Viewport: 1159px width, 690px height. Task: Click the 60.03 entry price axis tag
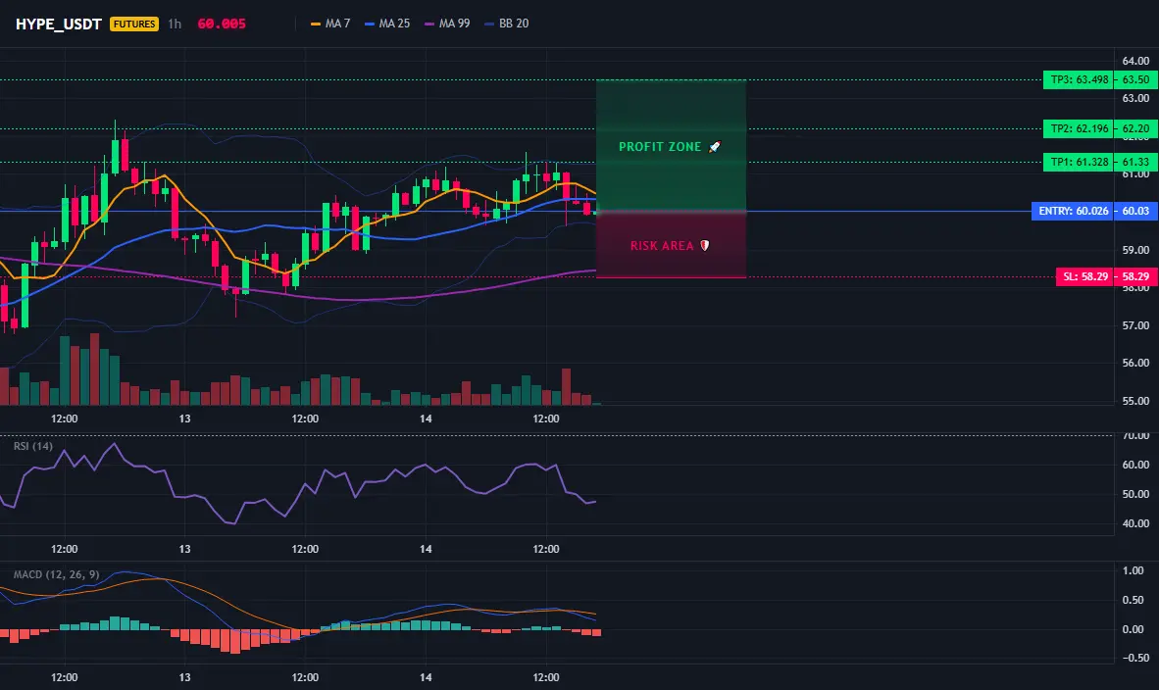[x=1136, y=212]
